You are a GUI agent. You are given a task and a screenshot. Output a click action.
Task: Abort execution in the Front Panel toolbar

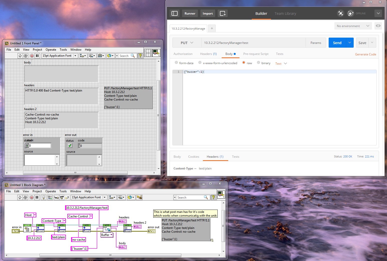point(32,56)
